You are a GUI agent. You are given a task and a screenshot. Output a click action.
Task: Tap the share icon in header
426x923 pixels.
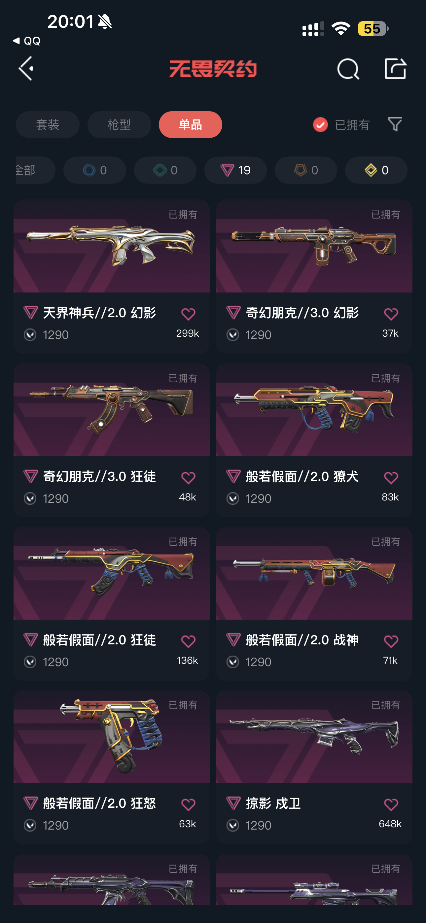(x=395, y=68)
